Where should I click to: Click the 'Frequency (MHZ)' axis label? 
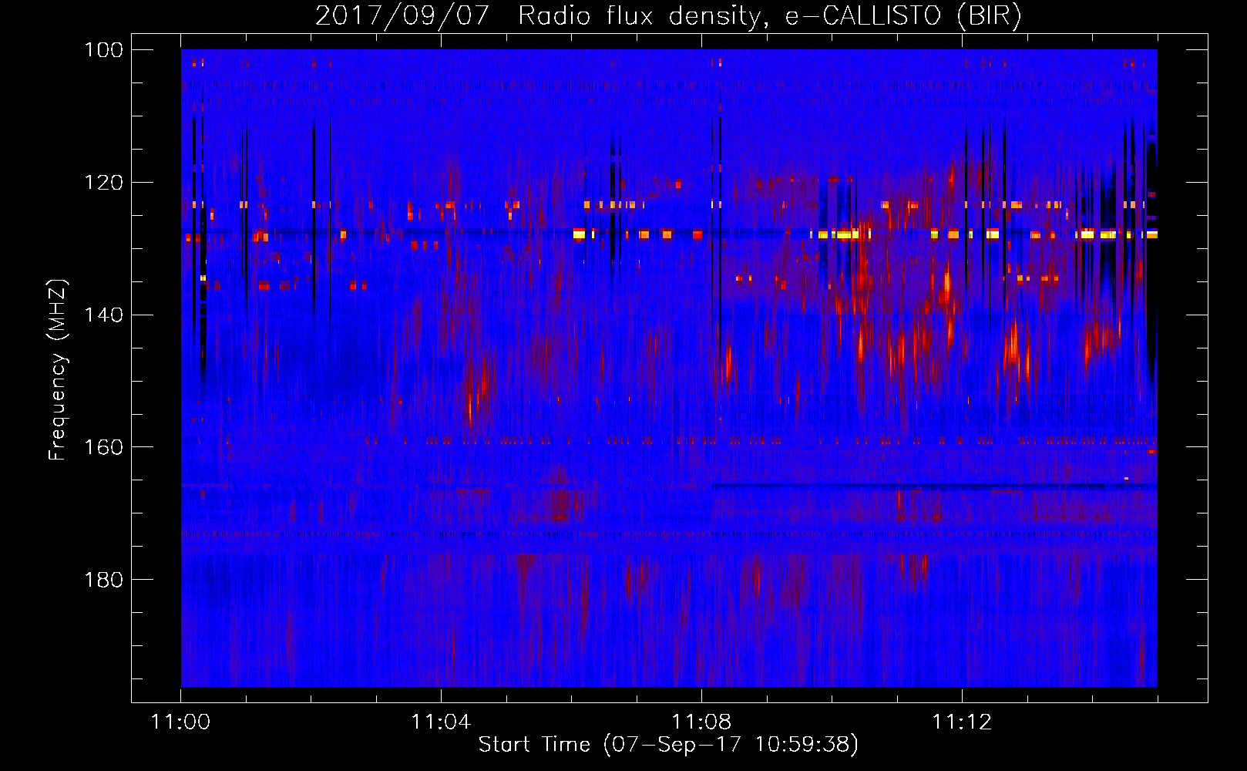pyautogui.click(x=58, y=369)
